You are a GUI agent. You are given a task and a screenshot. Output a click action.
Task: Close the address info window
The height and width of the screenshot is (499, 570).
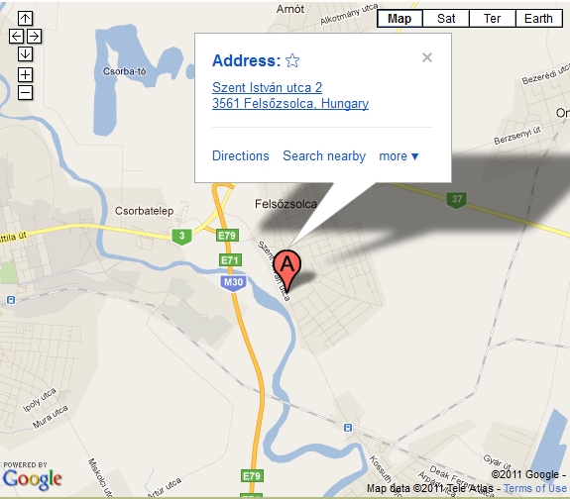click(x=427, y=57)
